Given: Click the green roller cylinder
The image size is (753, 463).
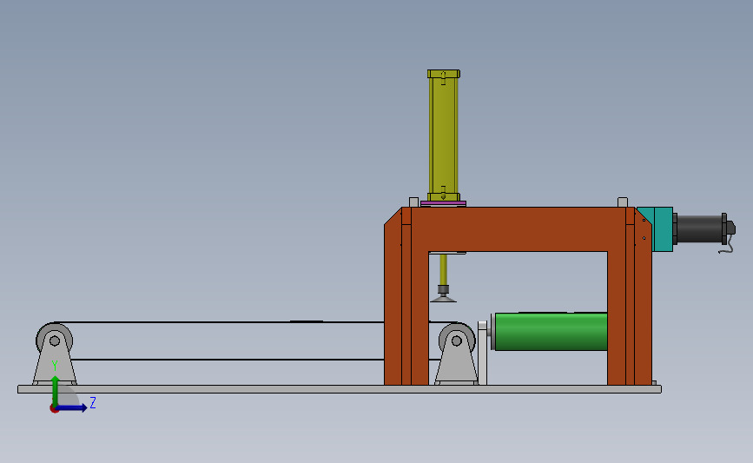Looking at the screenshot, I should pos(551,332).
